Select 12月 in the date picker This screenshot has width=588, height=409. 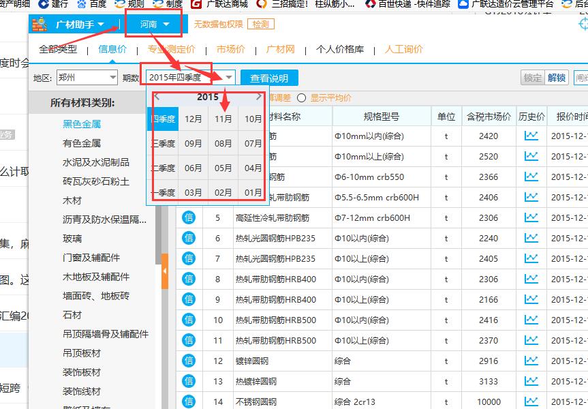click(193, 119)
